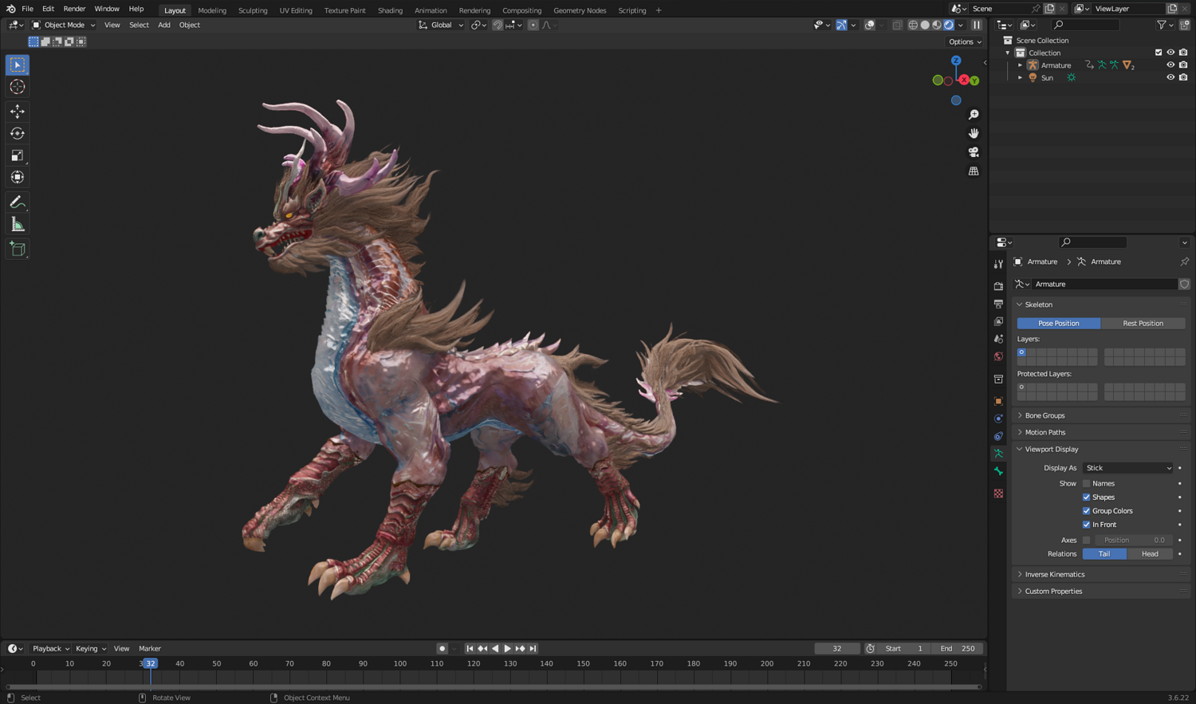Hide the Sun in viewport
Viewport: 1196px width, 704px height.
[1170, 77]
